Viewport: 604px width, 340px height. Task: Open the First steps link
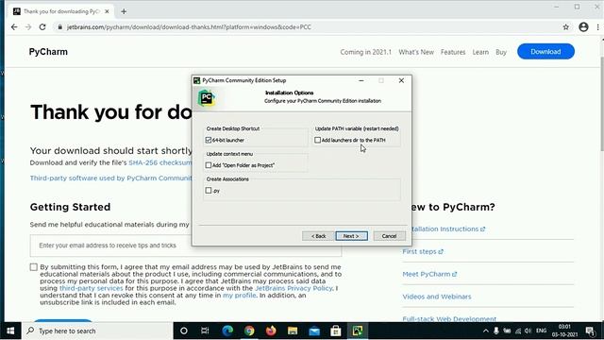click(423, 251)
